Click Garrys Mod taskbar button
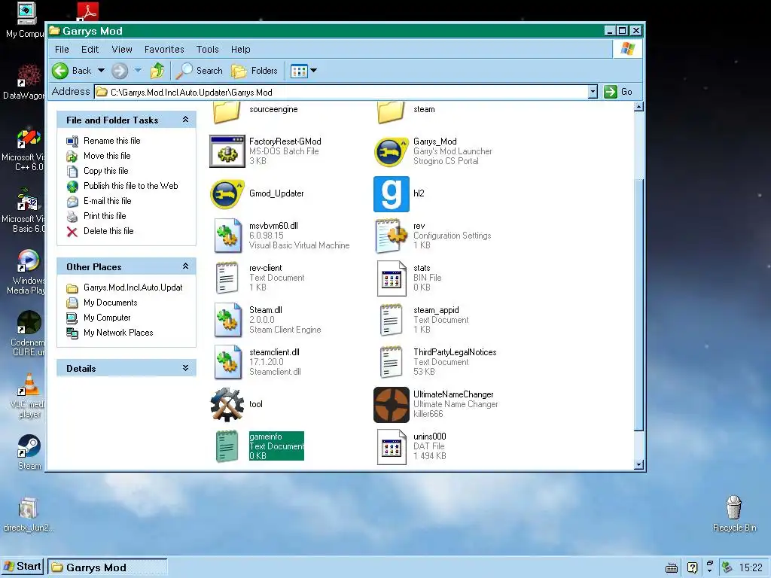Screen dimensions: 771x578 (107, 567)
